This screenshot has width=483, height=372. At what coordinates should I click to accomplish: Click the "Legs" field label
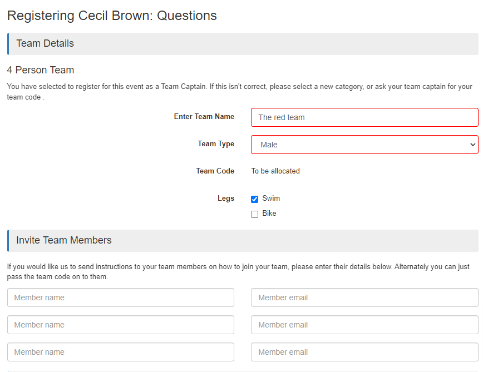pos(225,199)
